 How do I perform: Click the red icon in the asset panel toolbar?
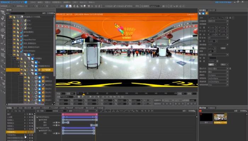pyautogui.click(x=201, y=111)
